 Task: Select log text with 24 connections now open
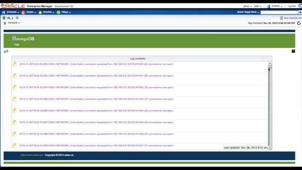[96, 64]
